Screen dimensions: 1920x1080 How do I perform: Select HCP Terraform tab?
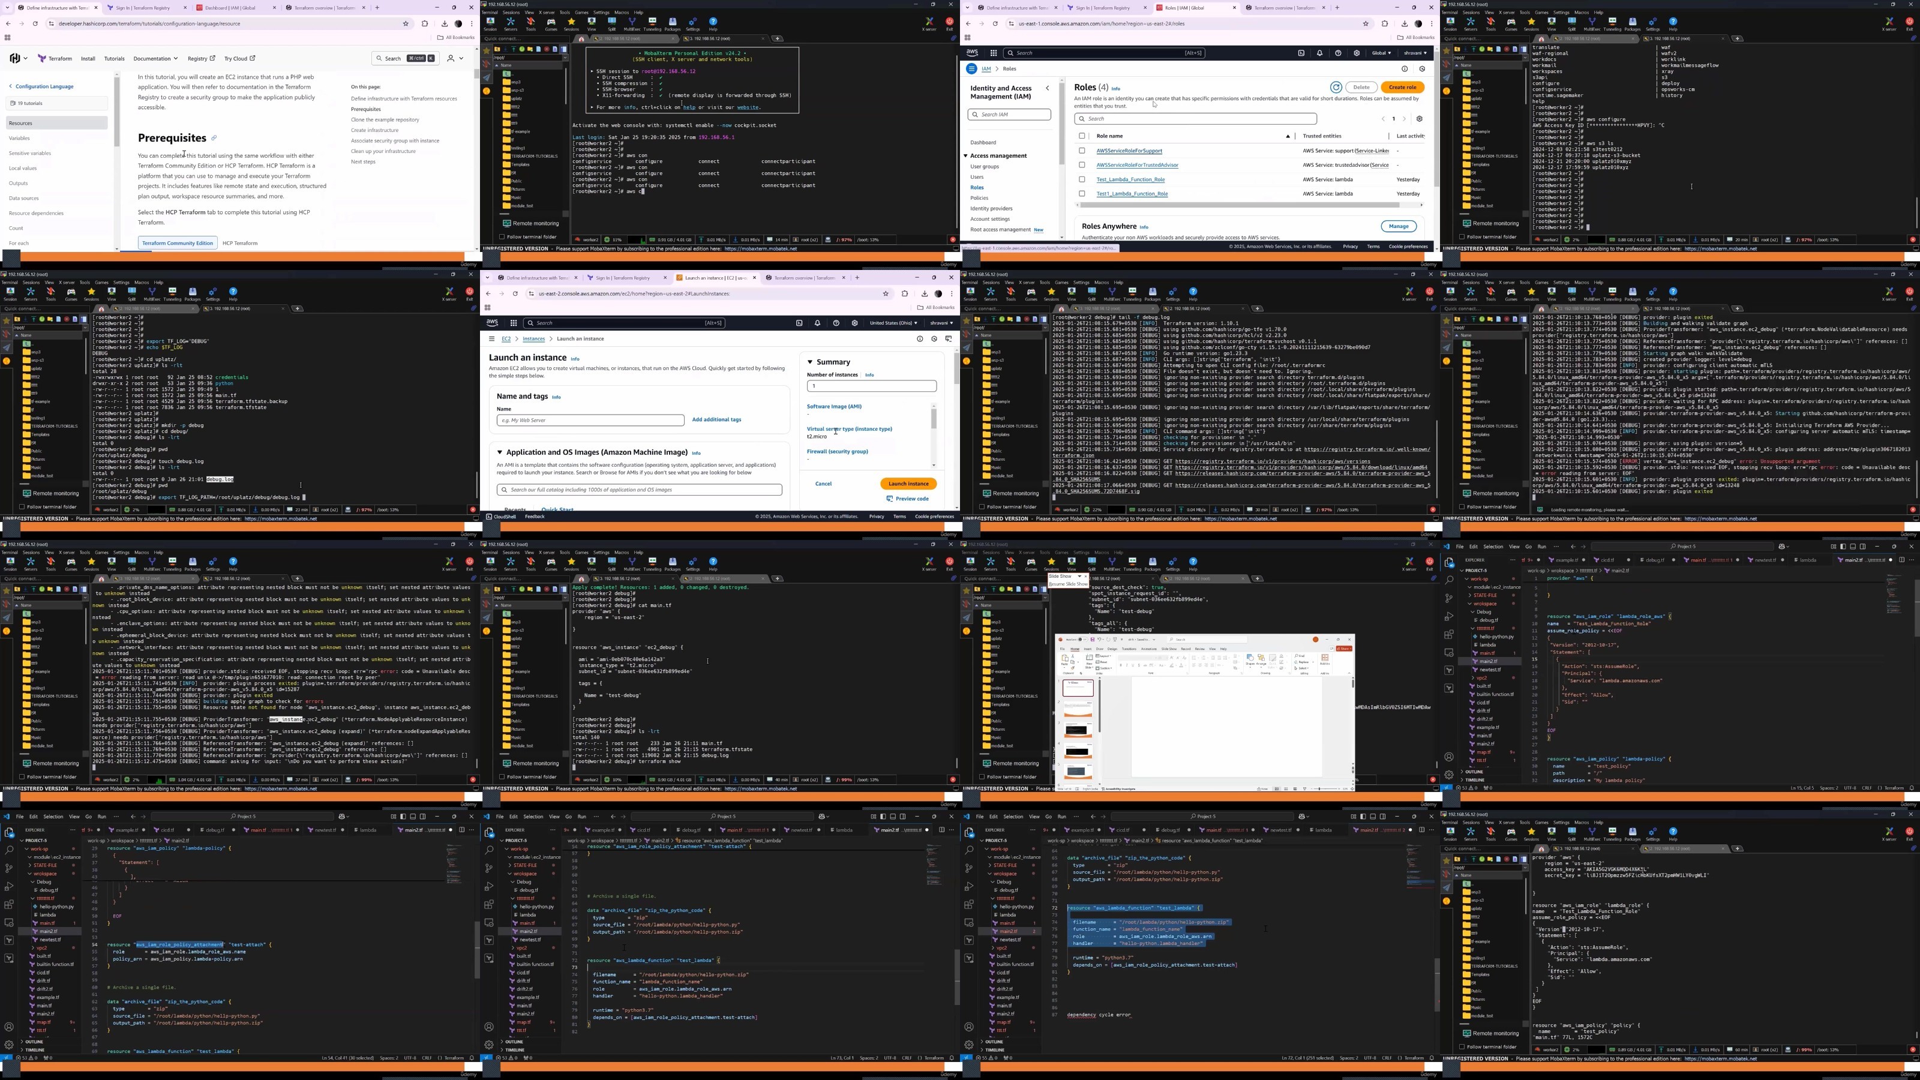[240, 243]
